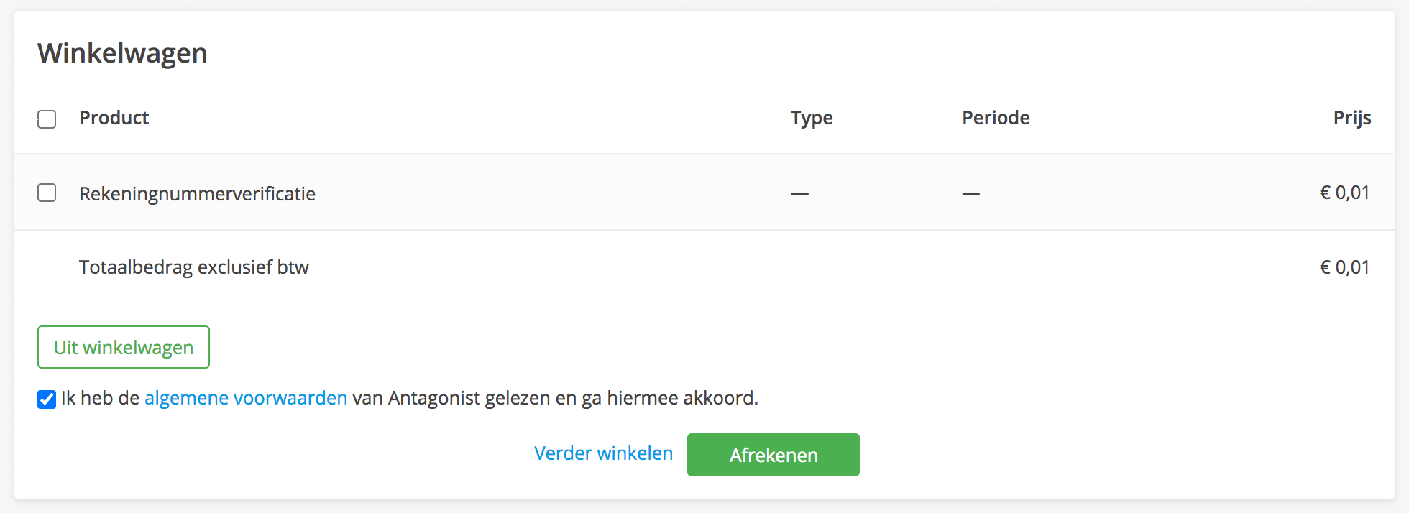Click the Winkelwagen page title
1409x513 pixels.
pos(123,52)
